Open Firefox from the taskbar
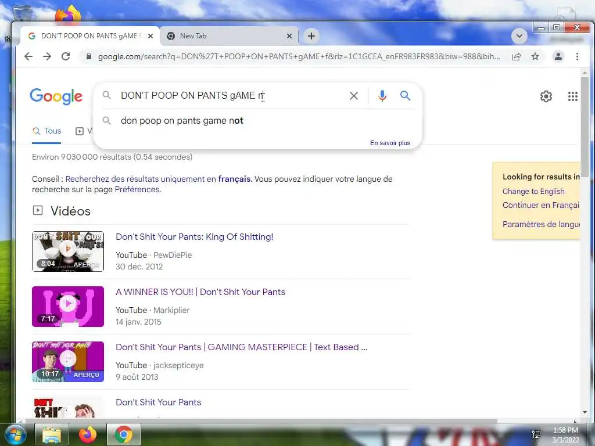This screenshot has width=595, height=446. coord(88,434)
